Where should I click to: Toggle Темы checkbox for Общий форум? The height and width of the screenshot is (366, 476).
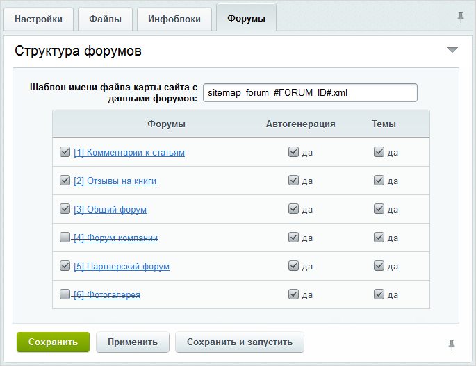pos(379,209)
